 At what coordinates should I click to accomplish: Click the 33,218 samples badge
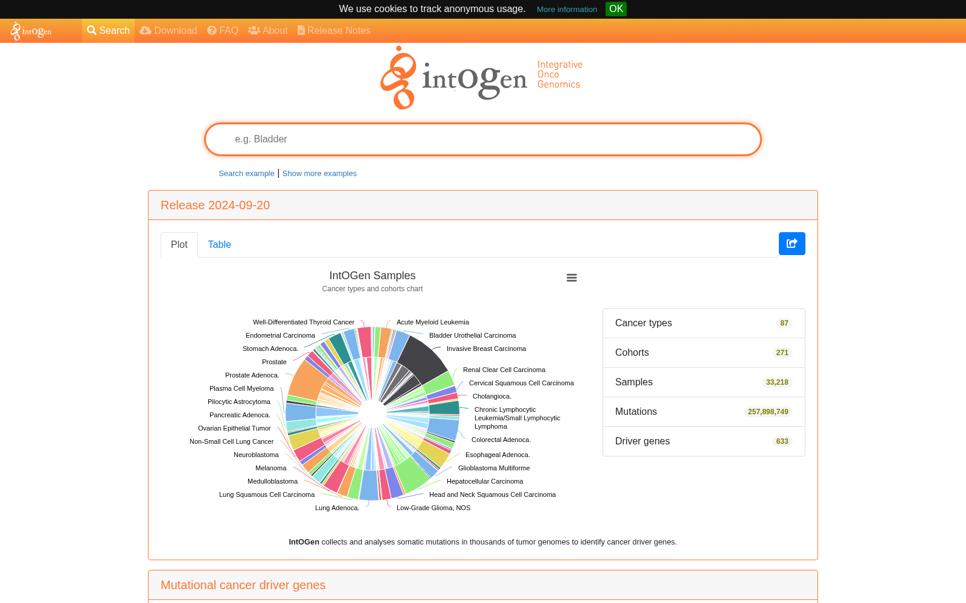(777, 382)
